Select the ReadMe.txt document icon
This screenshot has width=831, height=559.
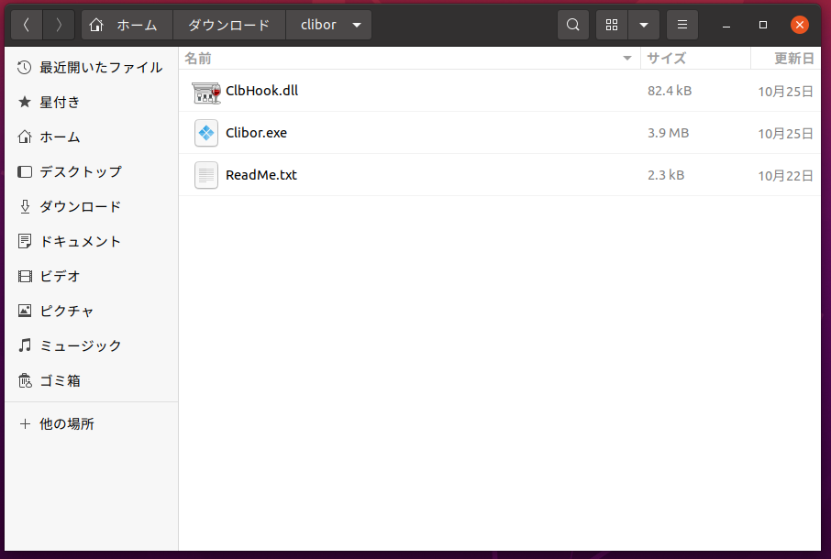click(x=206, y=175)
